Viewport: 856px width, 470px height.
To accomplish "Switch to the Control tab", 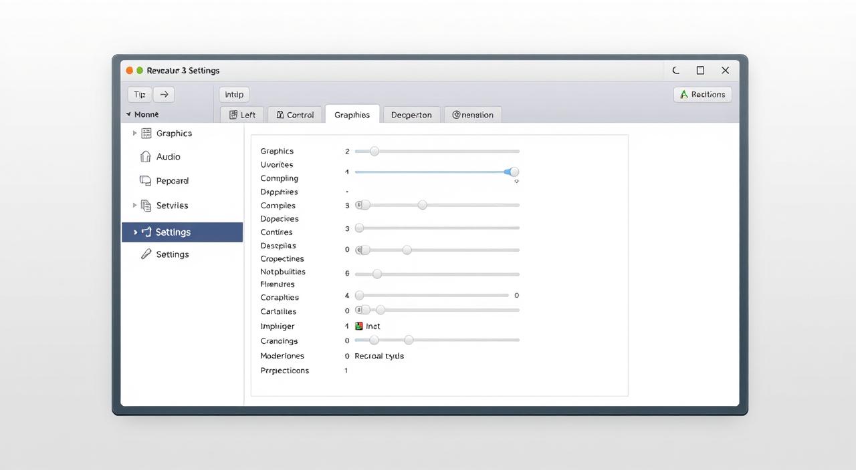I will (295, 115).
